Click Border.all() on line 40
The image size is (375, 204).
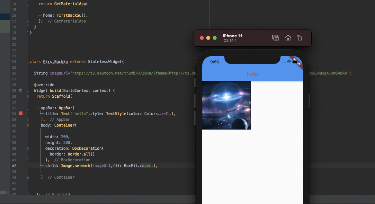81,154
